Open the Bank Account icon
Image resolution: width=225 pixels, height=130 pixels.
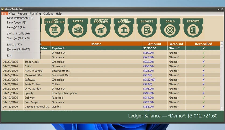click(124, 28)
